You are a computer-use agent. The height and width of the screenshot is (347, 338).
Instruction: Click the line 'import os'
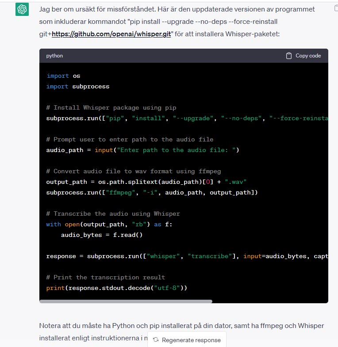coord(63,76)
